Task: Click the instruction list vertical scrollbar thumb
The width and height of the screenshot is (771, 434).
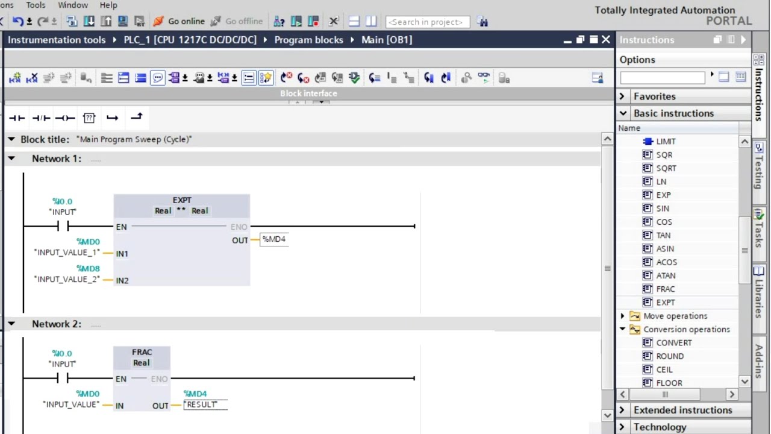Action: pos(744,250)
